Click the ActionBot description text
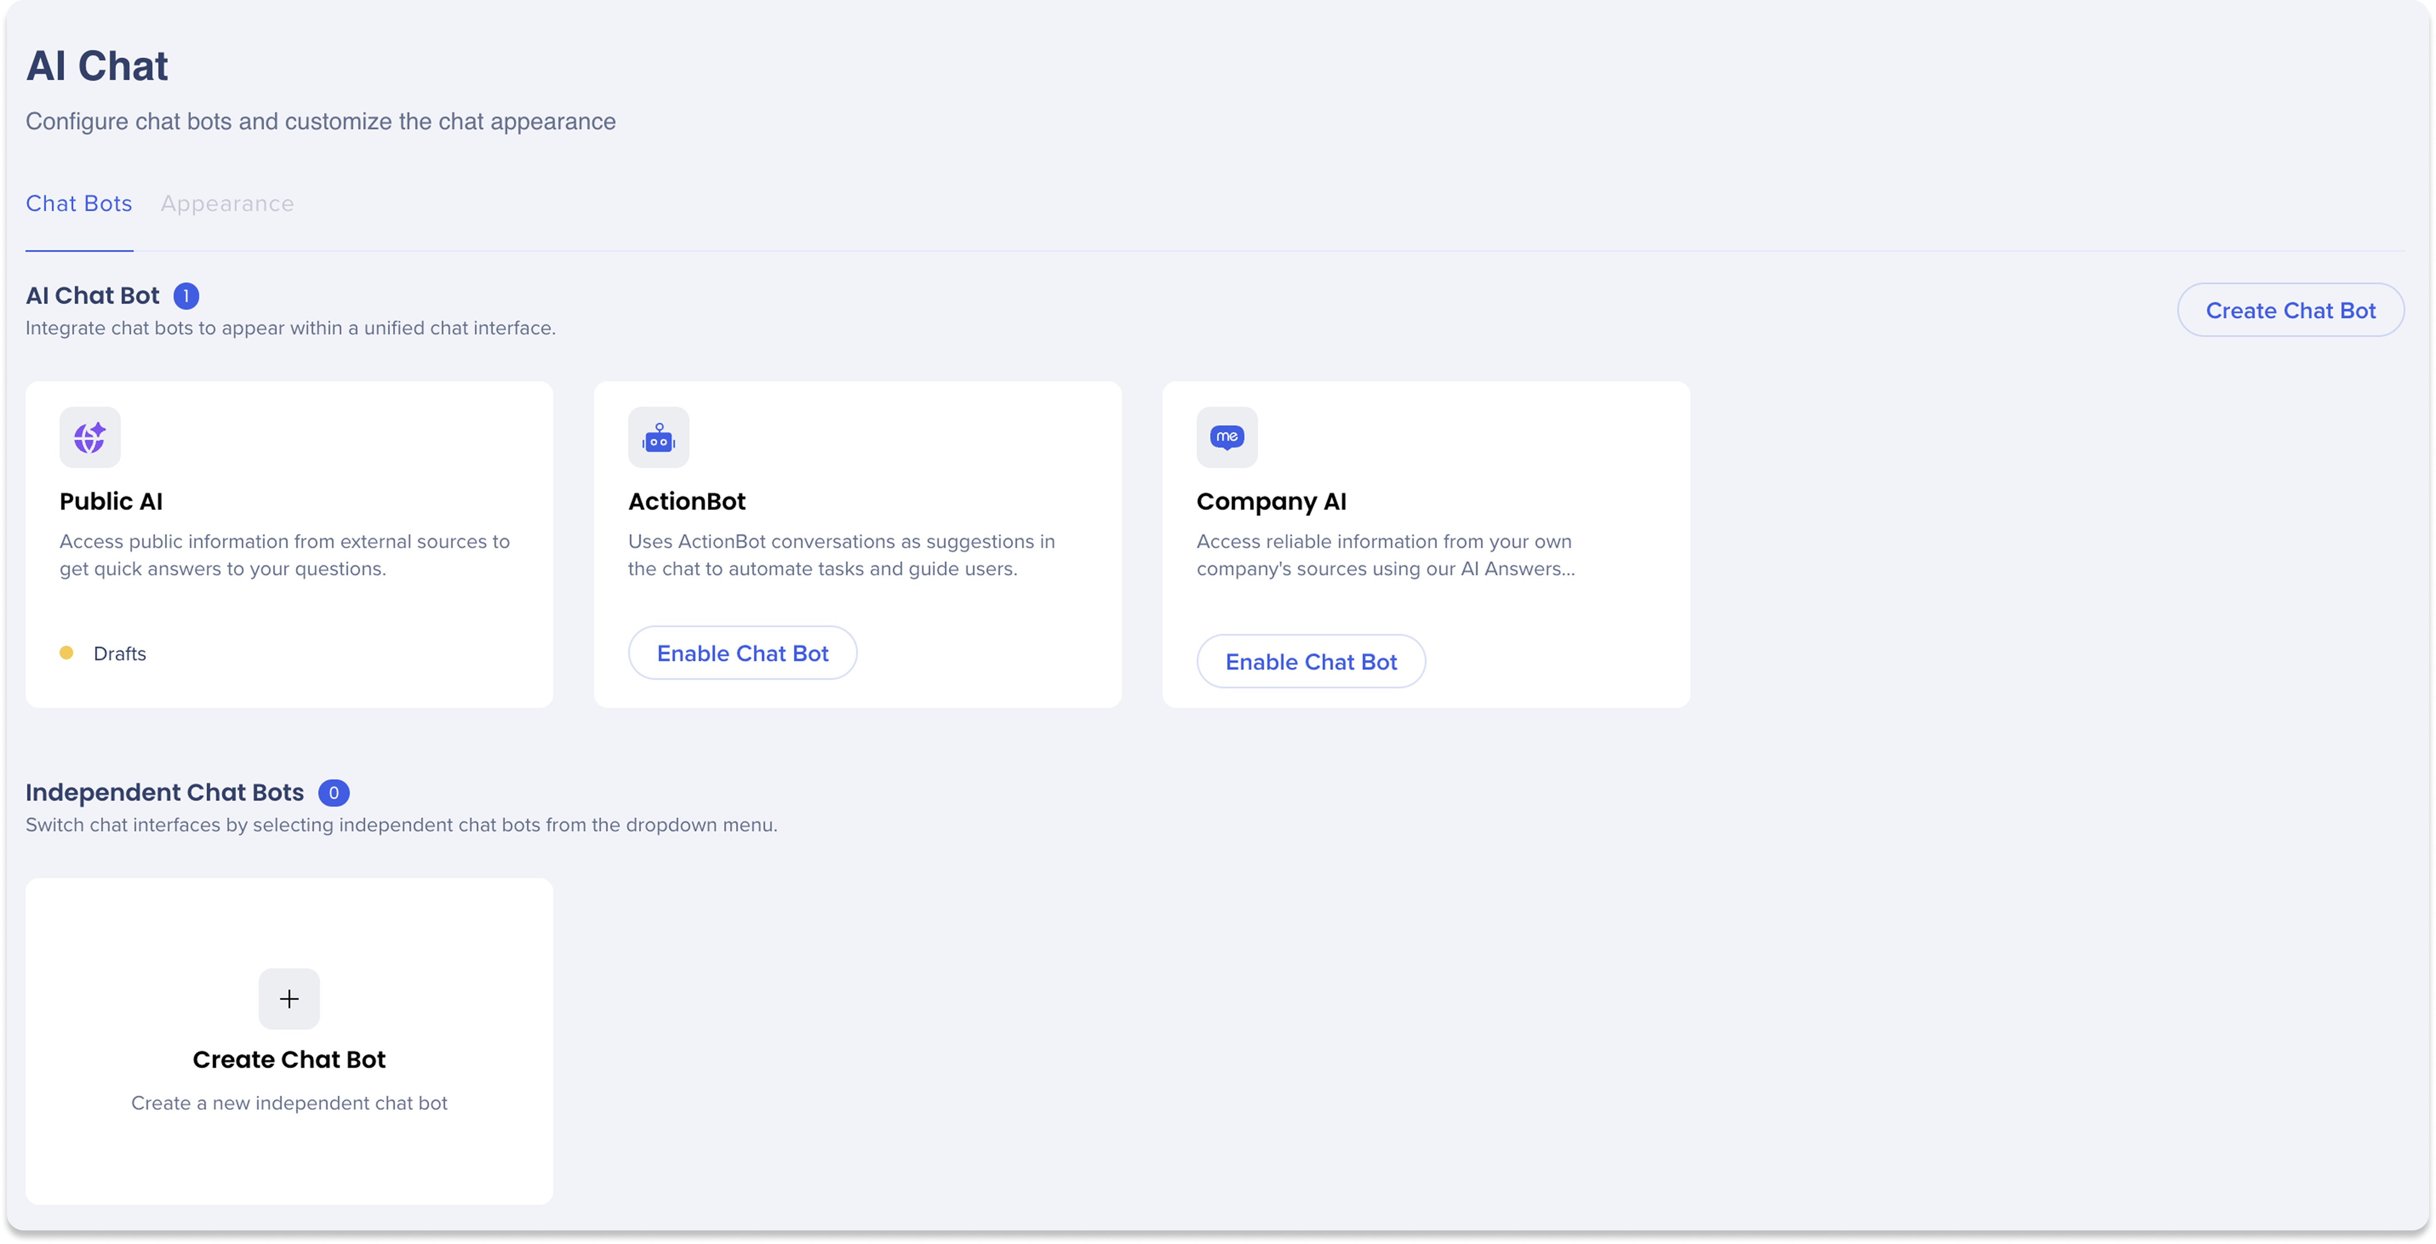 842,555
